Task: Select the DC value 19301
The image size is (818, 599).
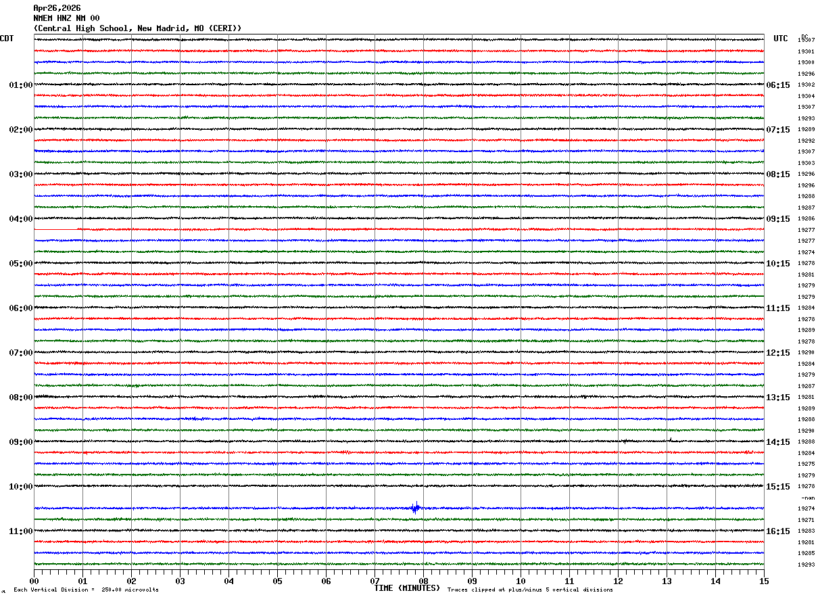Action: [x=806, y=51]
